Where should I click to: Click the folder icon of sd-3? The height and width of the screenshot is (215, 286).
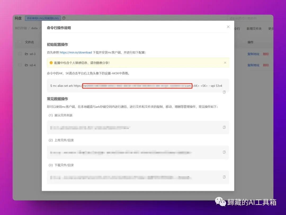tap(26, 54)
